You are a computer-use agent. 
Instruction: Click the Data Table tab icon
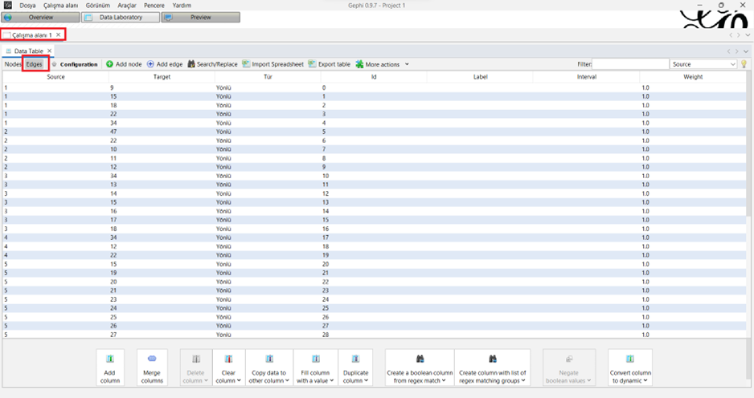pyautogui.click(x=9, y=51)
